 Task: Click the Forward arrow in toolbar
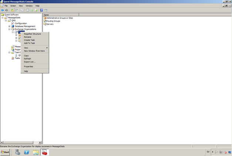click(x=7, y=10)
